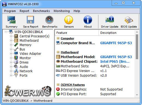Click the green check beside PCI Express Port
The image size is (142, 105).
click(58, 94)
